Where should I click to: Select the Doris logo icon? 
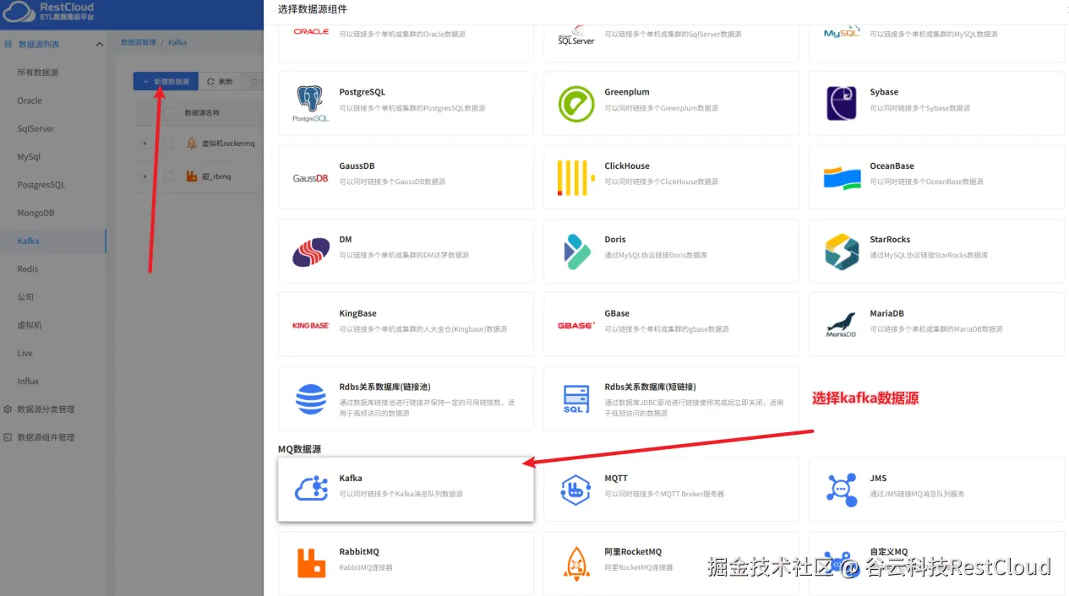(576, 252)
